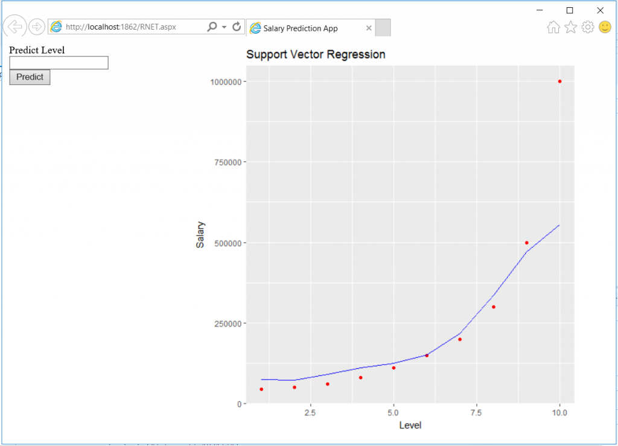
Task: Click the 'Support Vector Regression' chart title
Action: click(316, 54)
